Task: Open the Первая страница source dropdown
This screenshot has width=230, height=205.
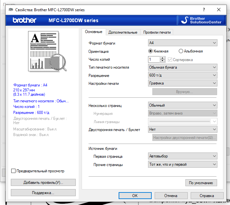Action: pyautogui.click(x=183, y=156)
